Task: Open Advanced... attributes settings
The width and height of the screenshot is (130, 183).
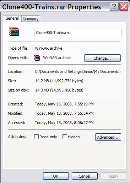Action: coord(108,137)
